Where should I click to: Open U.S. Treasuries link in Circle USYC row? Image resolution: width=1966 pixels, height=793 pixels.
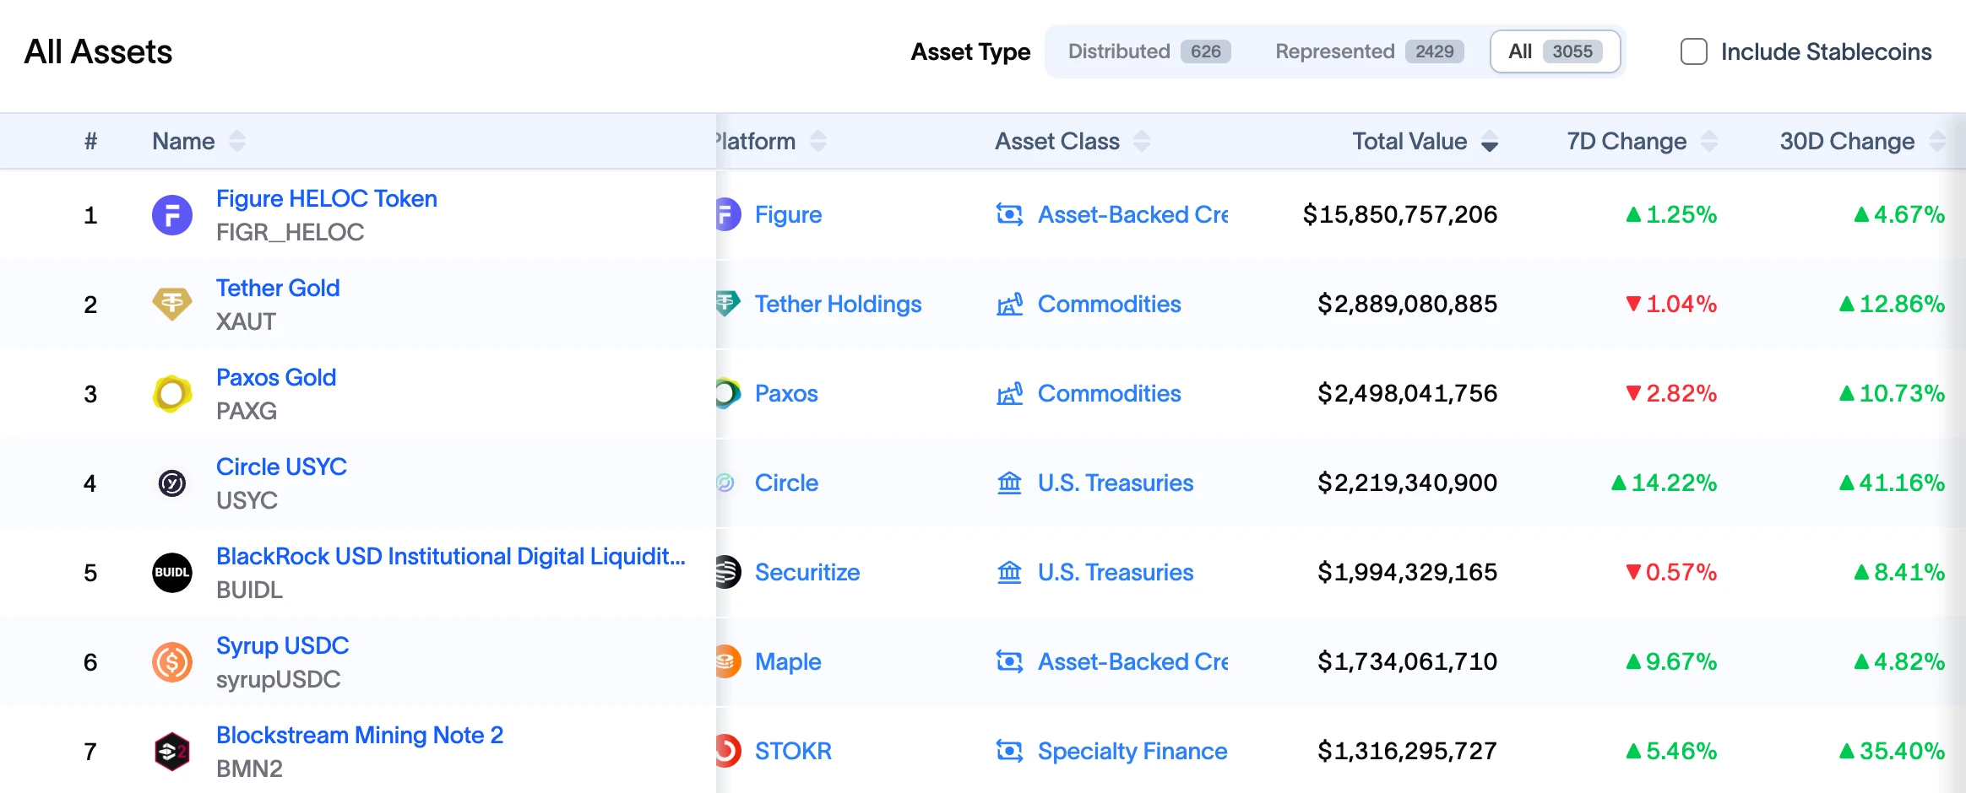pos(1116,483)
